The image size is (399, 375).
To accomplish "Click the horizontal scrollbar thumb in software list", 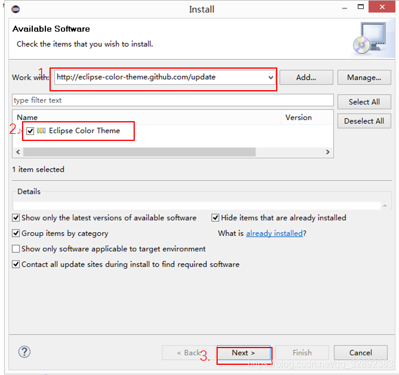I will [x=140, y=152].
